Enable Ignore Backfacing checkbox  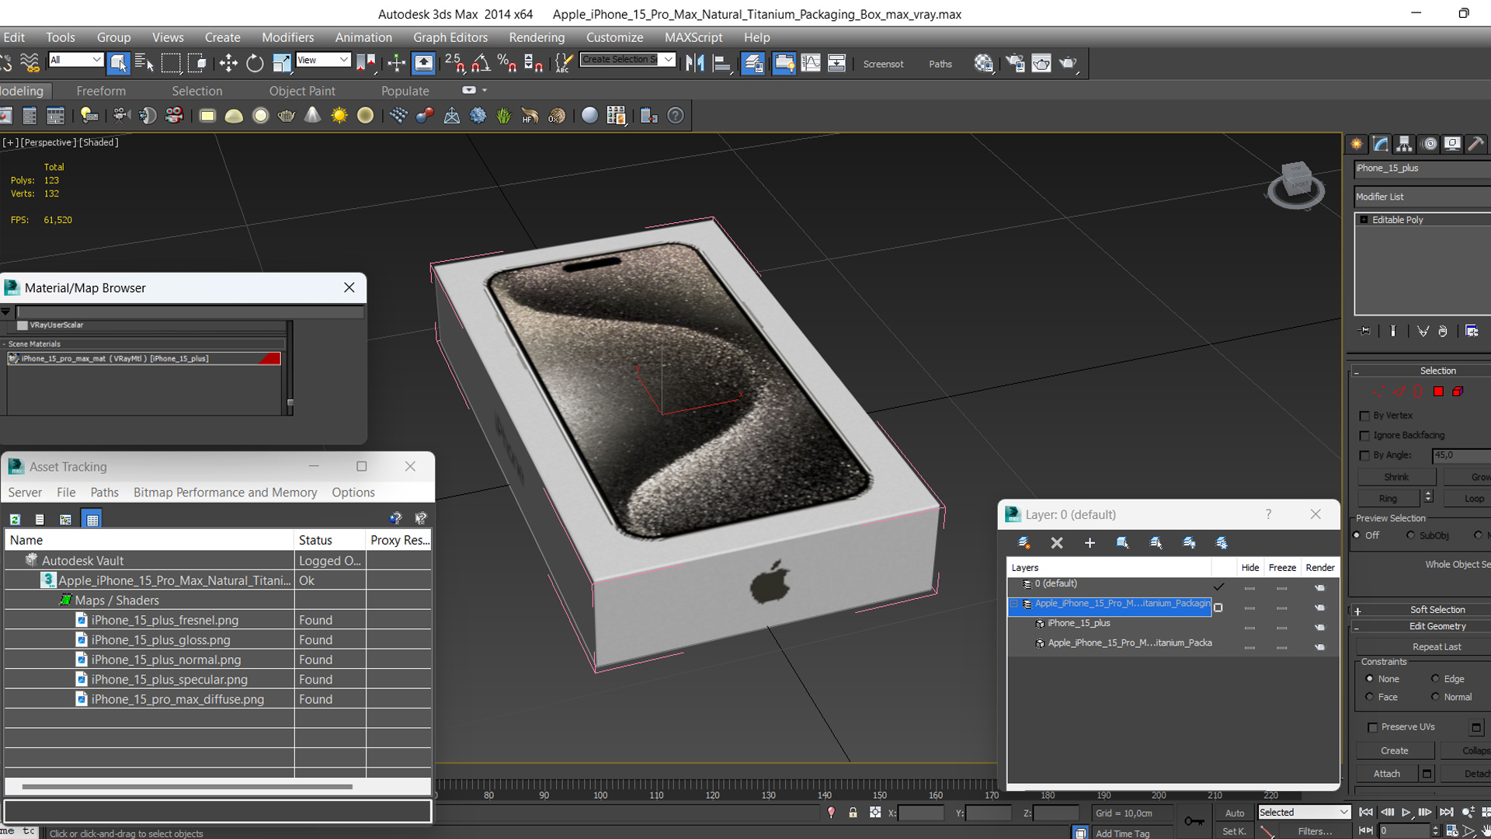(1364, 436)
